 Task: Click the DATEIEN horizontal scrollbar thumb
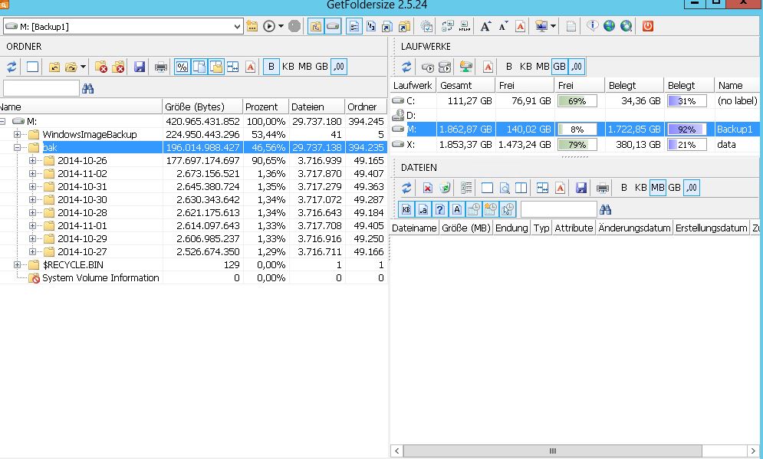pos(552,451)
